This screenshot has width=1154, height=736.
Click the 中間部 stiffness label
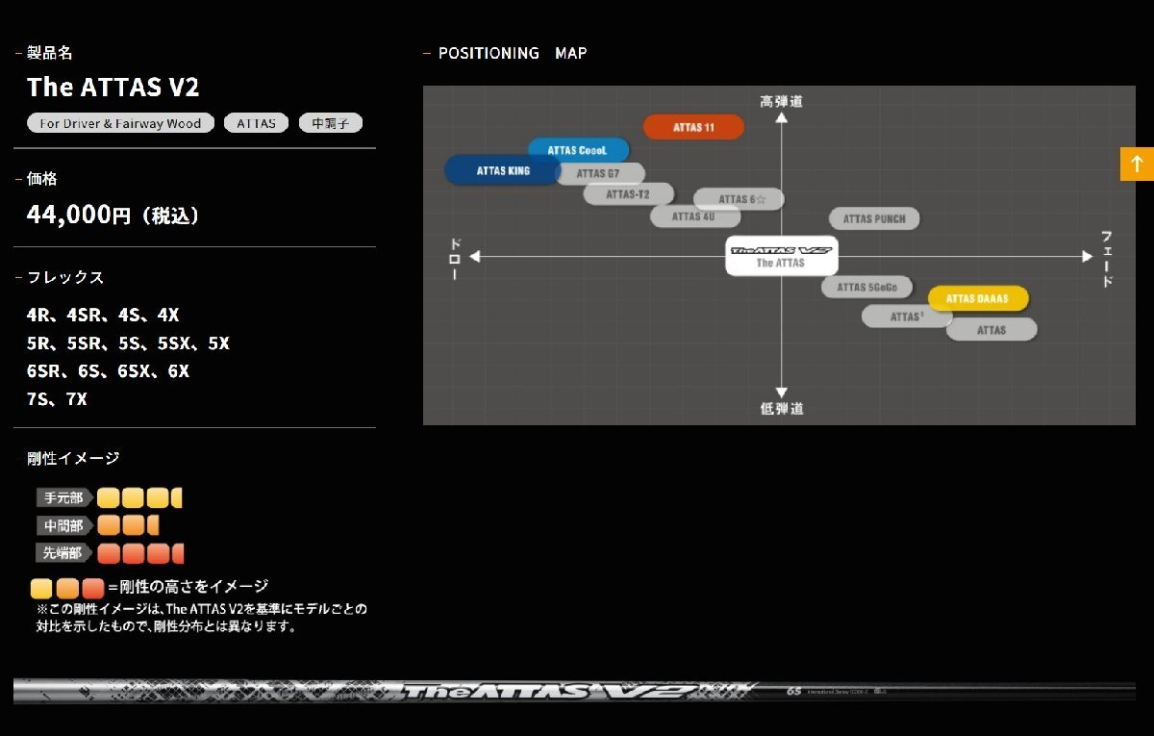[64, 526]
